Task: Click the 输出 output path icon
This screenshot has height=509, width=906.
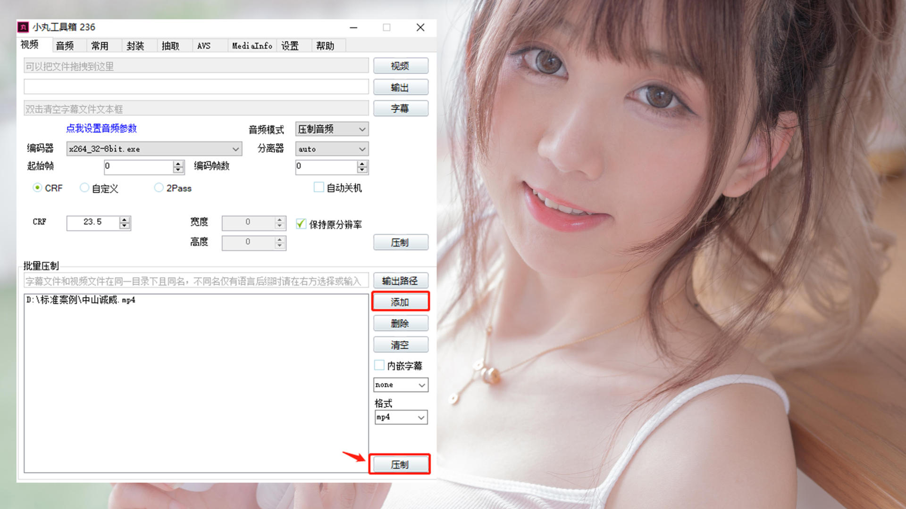Action: pyautogui.click(x=401, y=88)
